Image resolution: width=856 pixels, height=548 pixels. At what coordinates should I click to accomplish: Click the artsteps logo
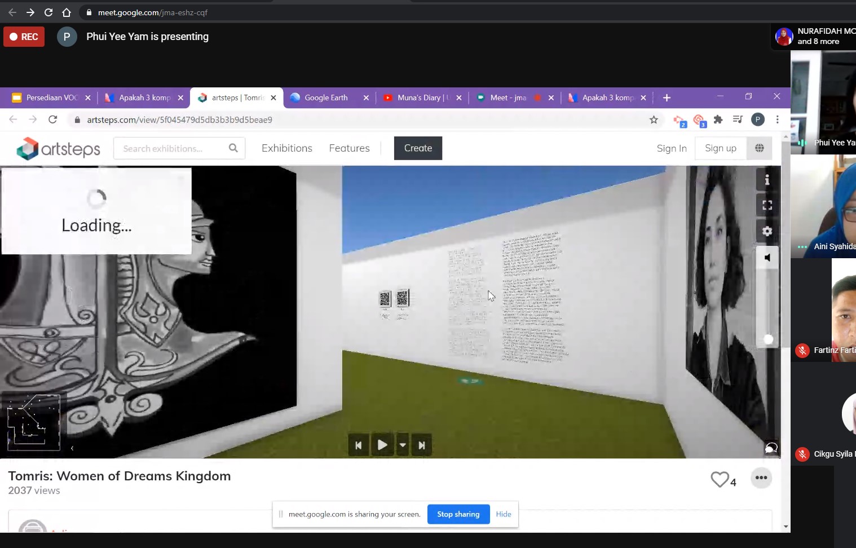(x=58, y=148)
